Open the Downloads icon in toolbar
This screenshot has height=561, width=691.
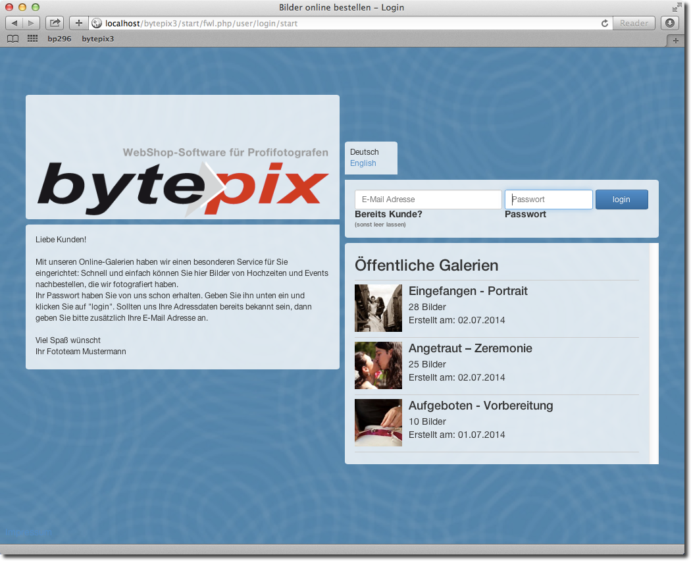tap(670, 23)
